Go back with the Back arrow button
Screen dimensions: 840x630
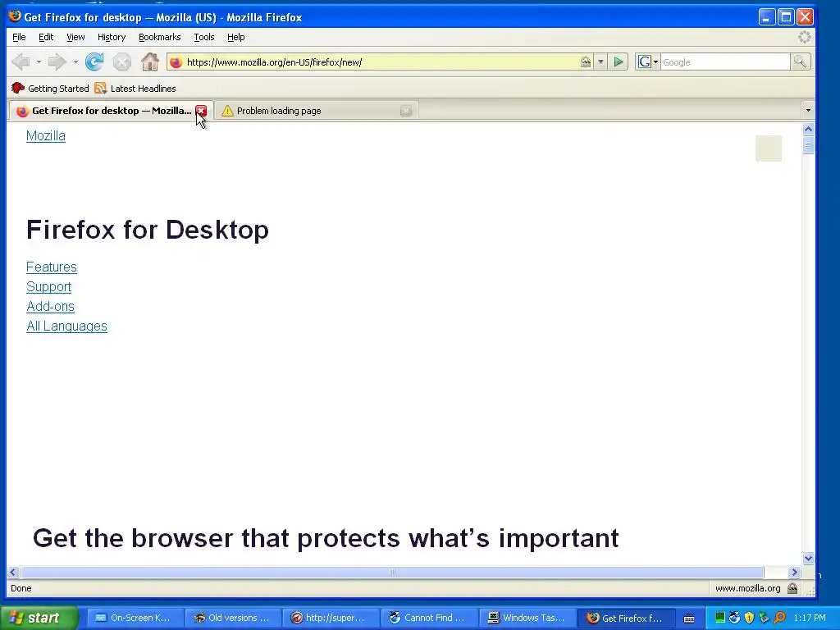(x=21, y=62)
